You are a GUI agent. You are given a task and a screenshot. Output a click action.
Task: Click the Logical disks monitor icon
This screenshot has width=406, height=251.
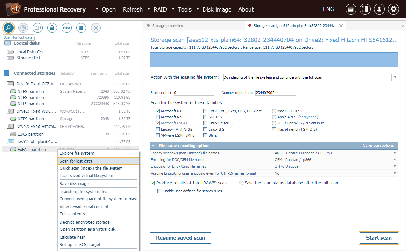[7, 43]
